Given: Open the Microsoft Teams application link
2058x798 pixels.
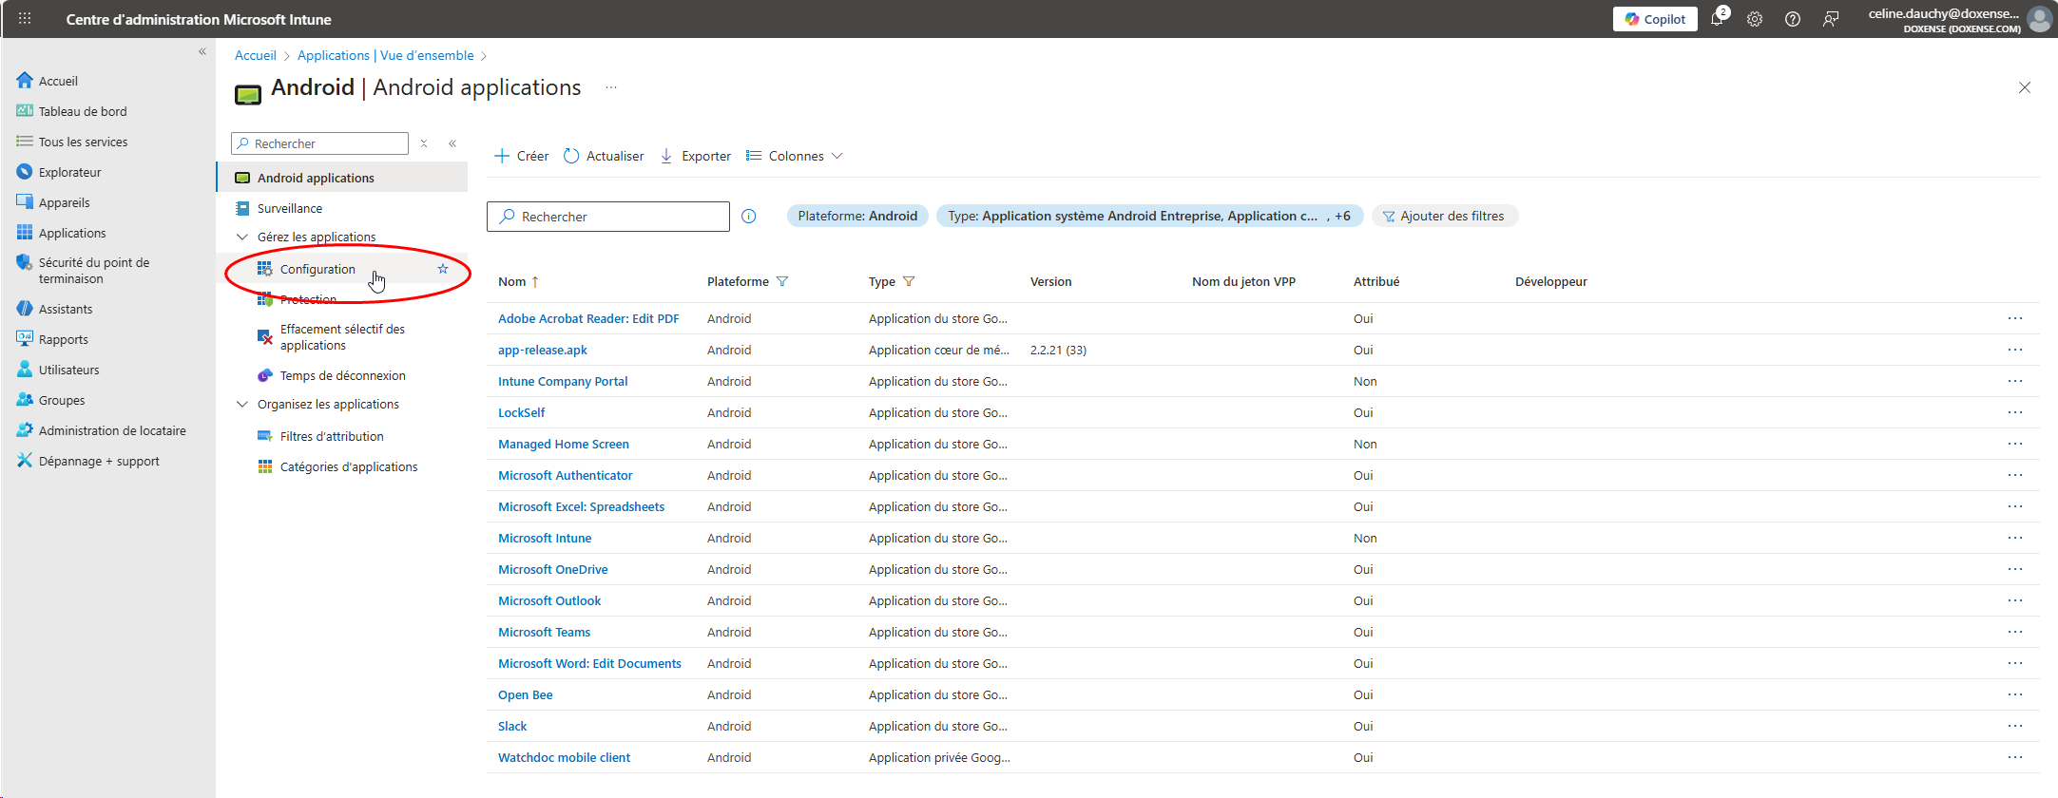Looking at the screenshot, I should [x=544, y=632].
